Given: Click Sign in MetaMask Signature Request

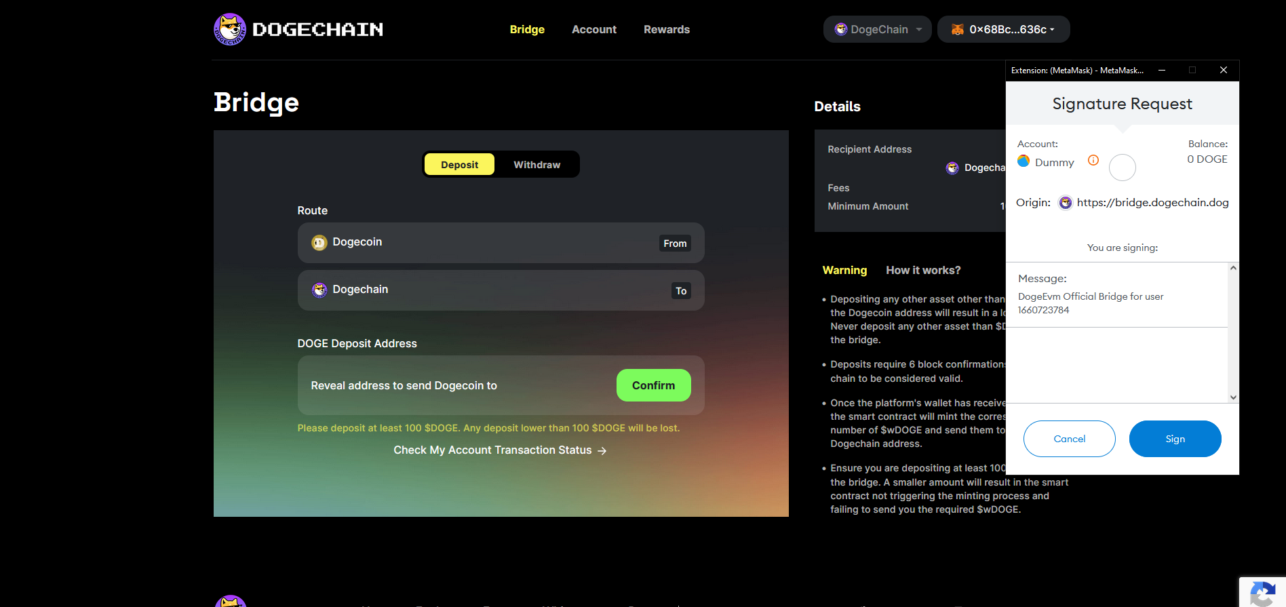Looking at the screenshot, I should [1175, 439].
